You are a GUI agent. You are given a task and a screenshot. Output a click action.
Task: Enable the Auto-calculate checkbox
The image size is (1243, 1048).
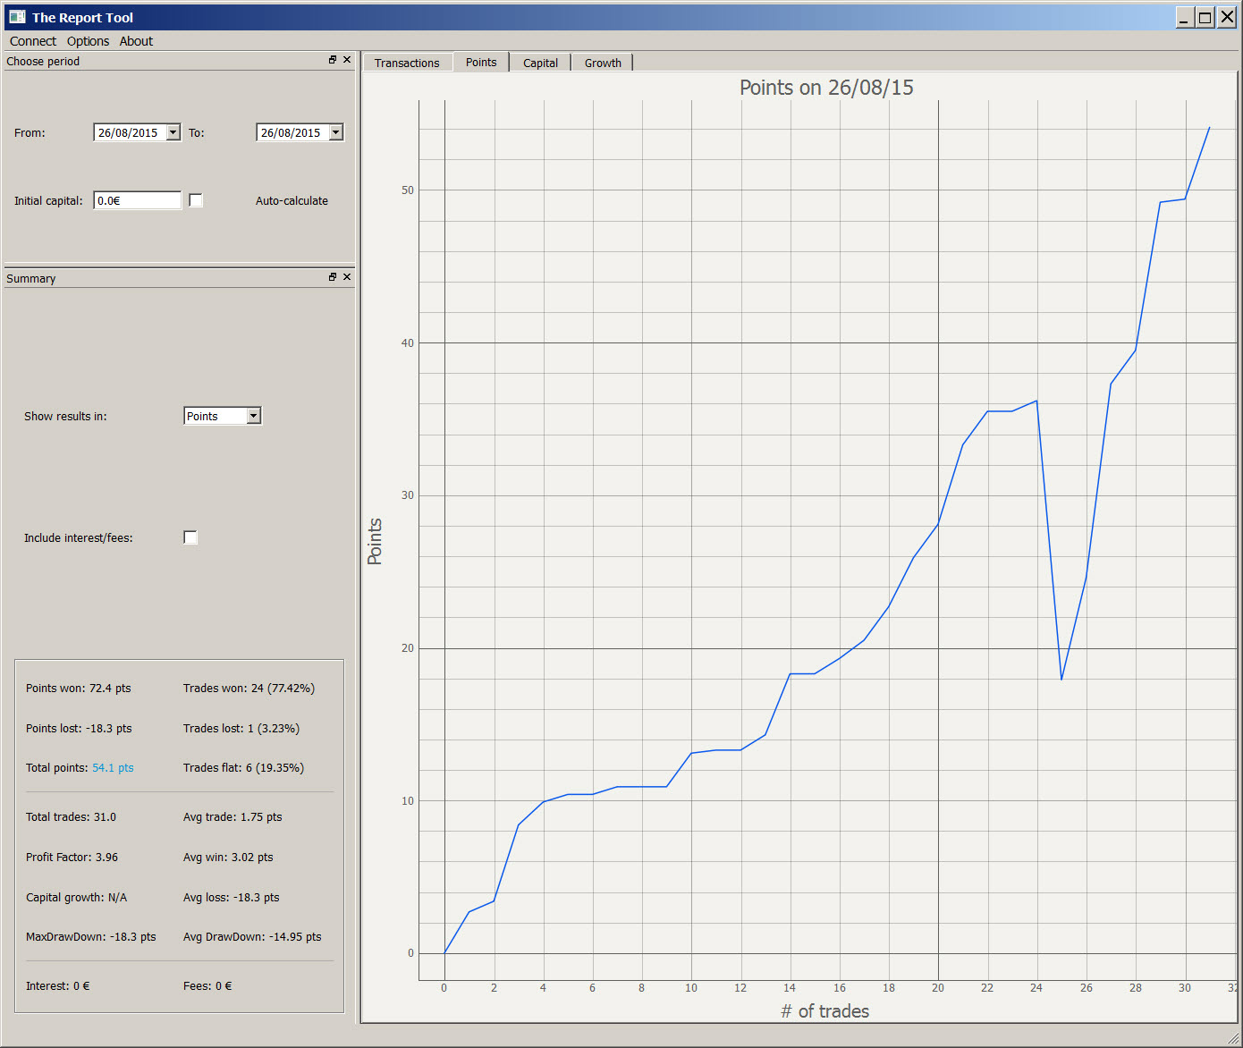196,200
